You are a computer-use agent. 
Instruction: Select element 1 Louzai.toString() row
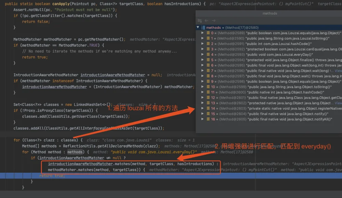269,38
